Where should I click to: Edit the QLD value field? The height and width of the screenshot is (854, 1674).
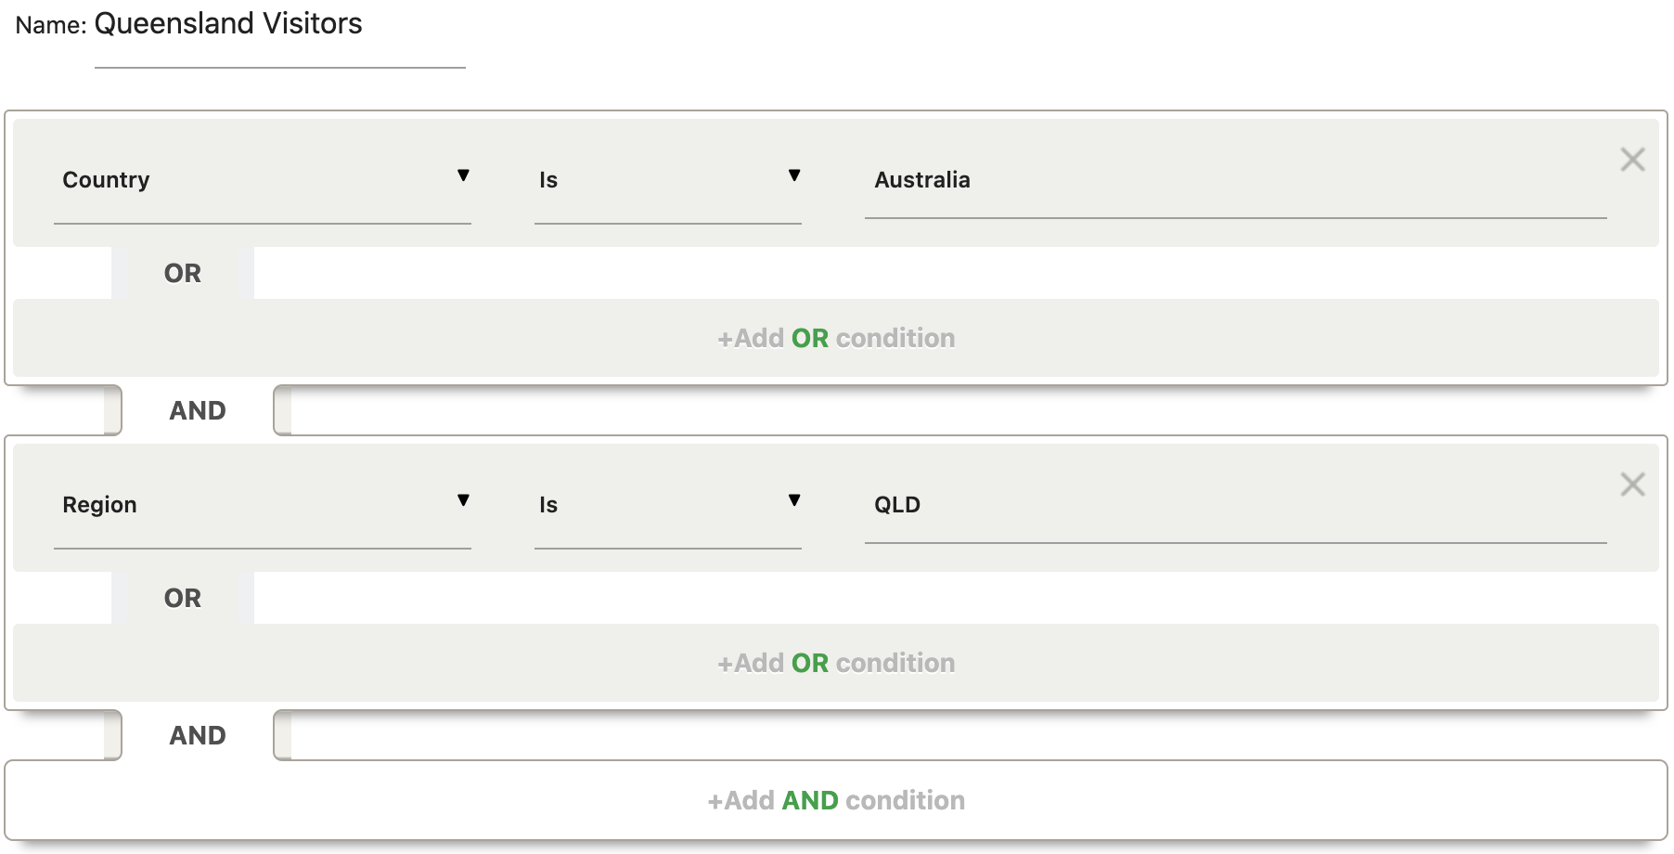[1234, 505]
